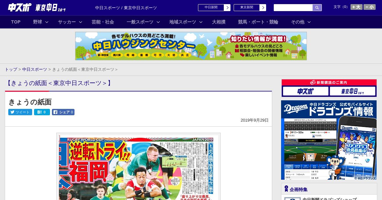Open サッカー navigation menu
Image resolution: width=382 pixels, height=200 pixels.
click(x=67, y=22)
